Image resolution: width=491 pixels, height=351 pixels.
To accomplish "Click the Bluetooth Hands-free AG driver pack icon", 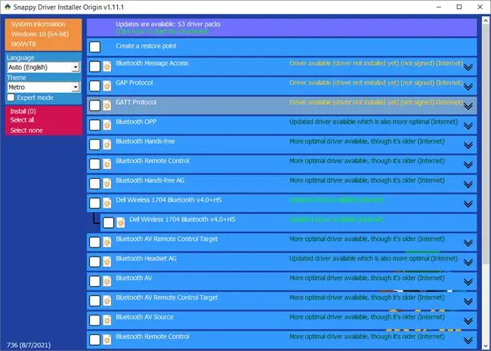I will [x=107, y=183].
